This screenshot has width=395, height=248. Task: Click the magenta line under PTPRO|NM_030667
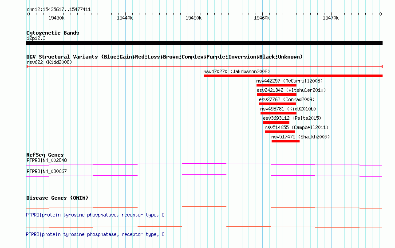[x=204, y=176]
